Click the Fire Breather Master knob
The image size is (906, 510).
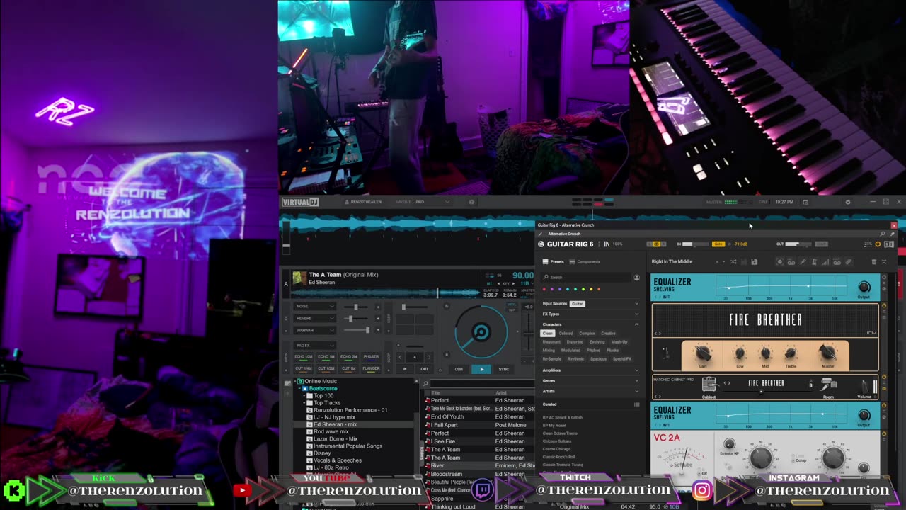827,352
